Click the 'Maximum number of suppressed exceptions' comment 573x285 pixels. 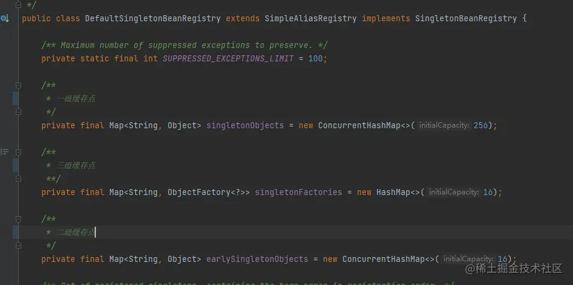185,45
